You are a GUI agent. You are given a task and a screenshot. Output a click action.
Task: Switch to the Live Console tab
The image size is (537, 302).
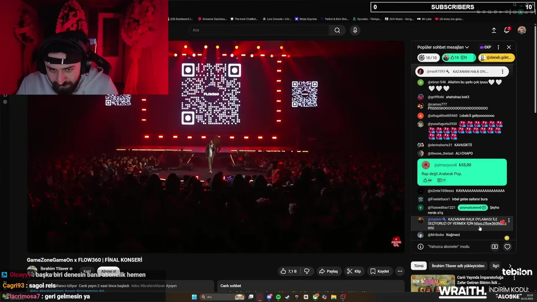(x=277, y=19)
